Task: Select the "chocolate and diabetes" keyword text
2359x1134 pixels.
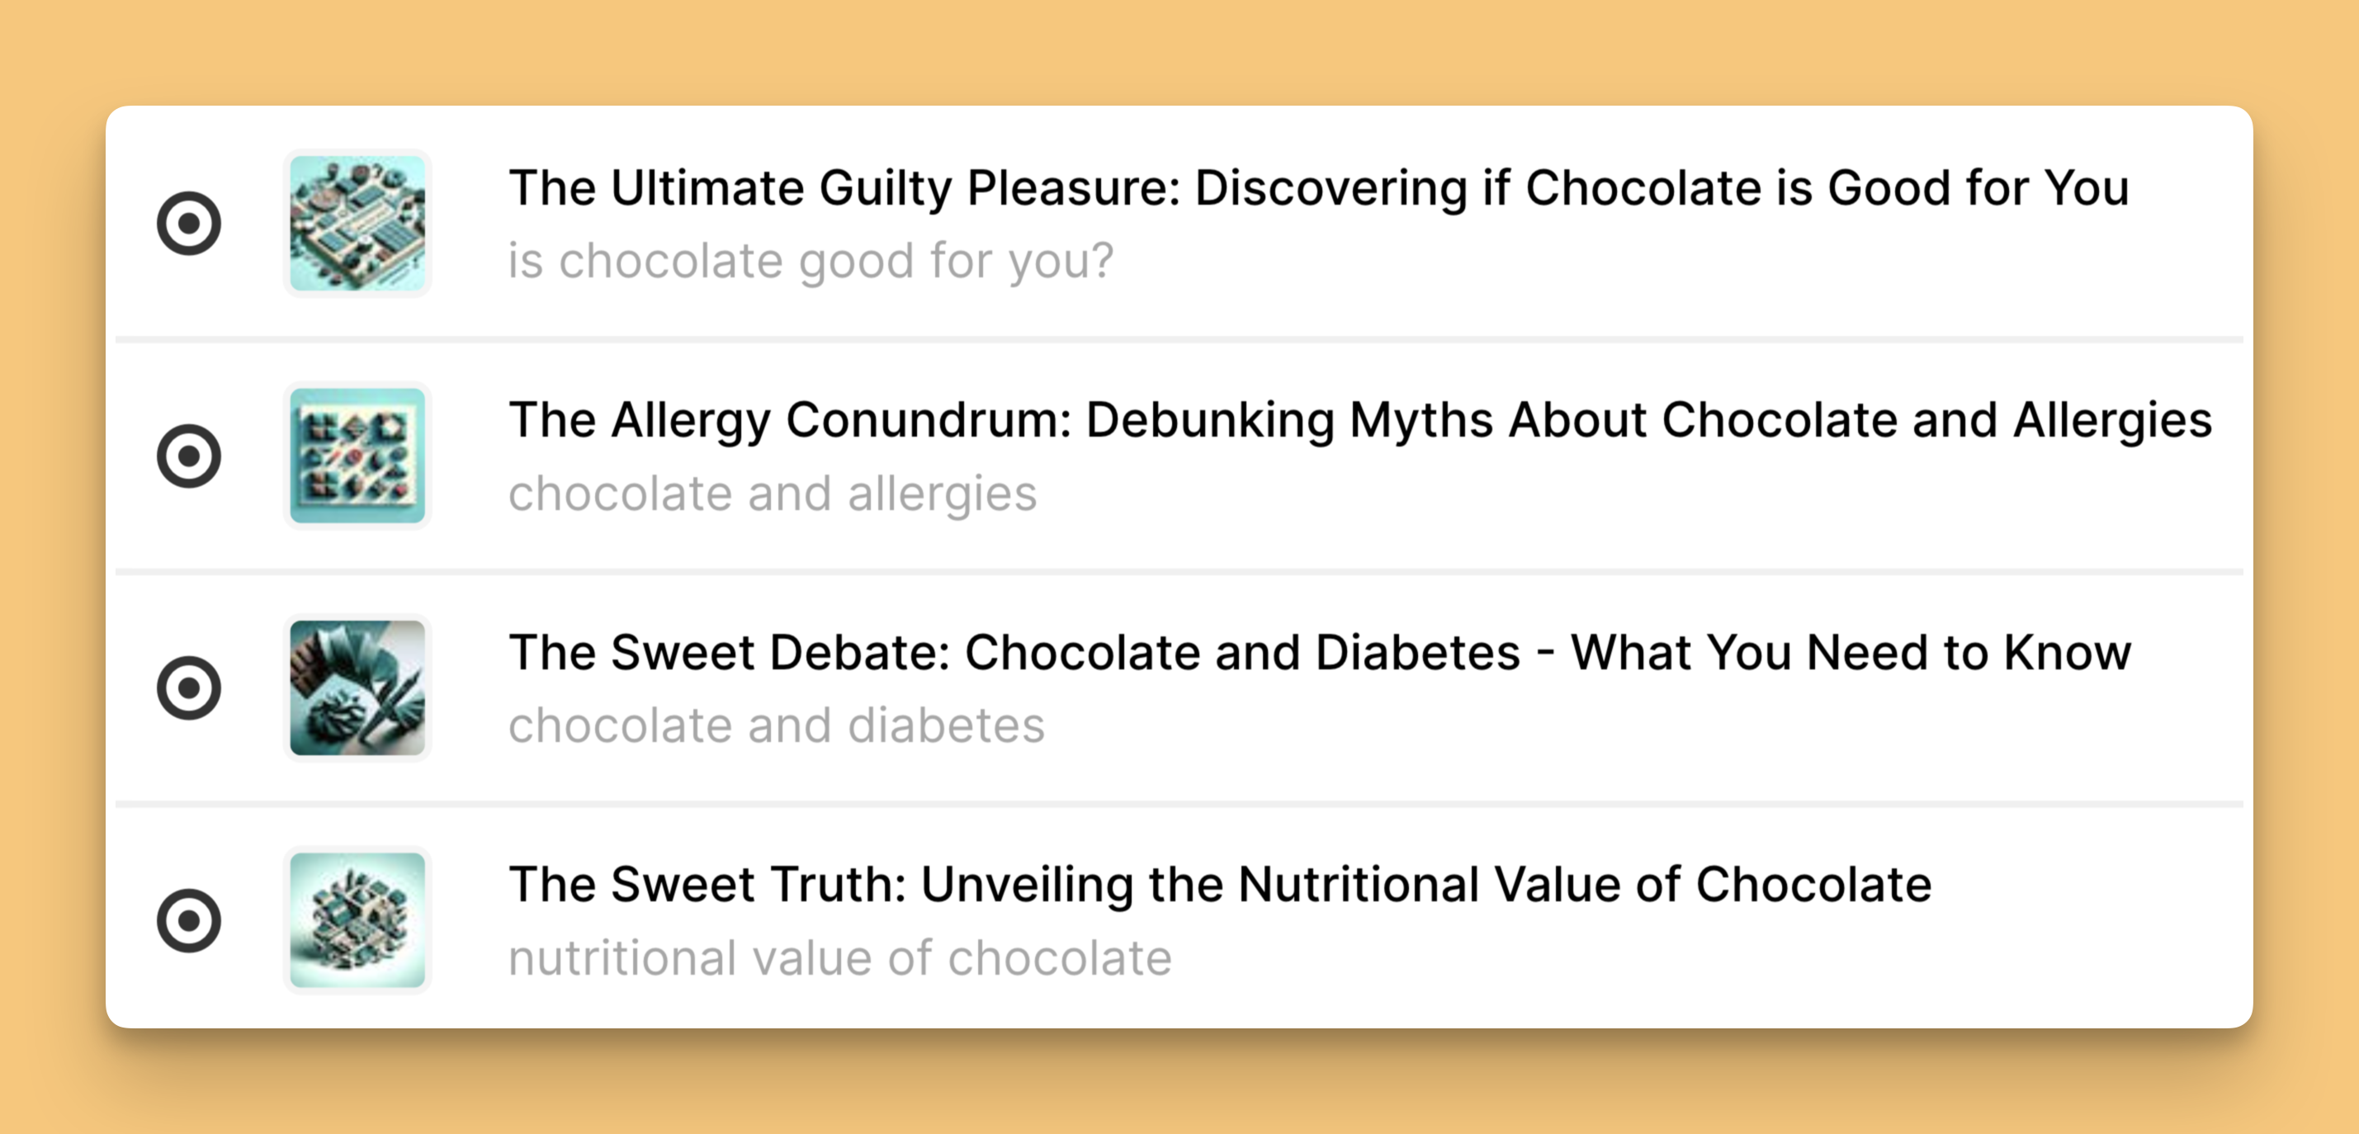Action: [776, 725]
